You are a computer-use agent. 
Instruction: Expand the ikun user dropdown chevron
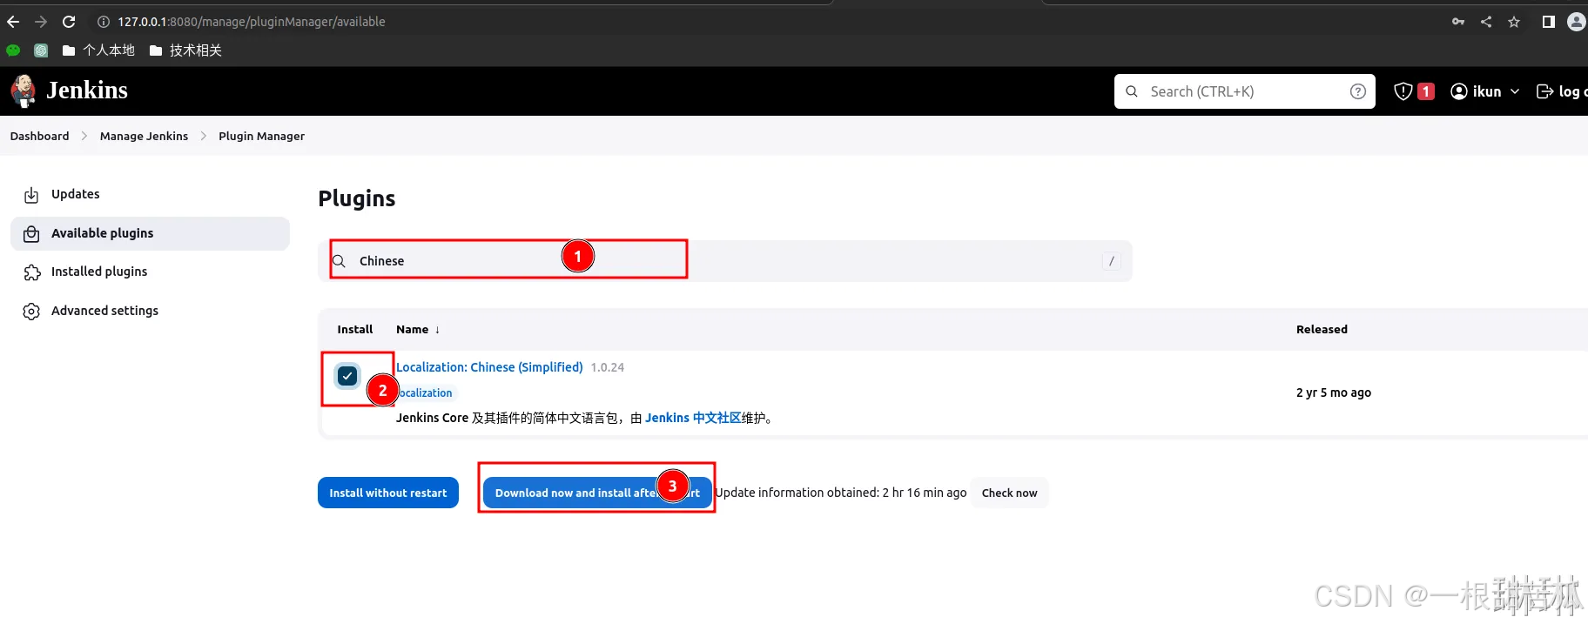coord(1515,91)
